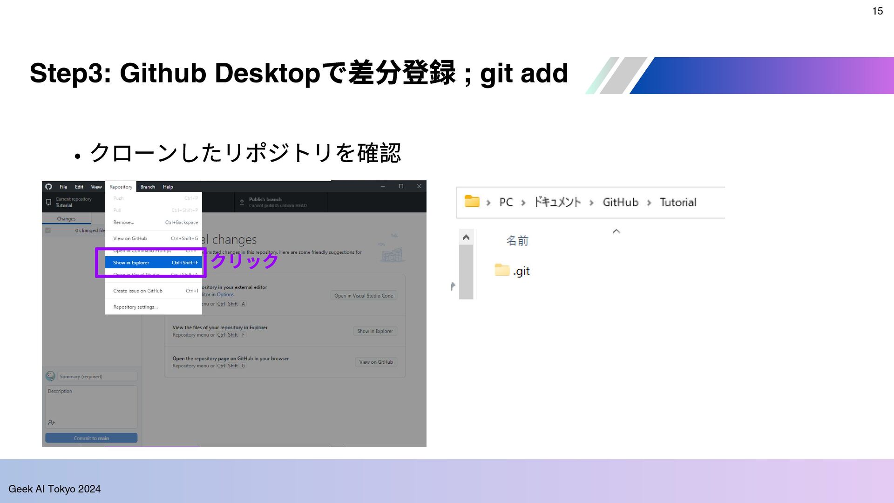
Task: Click Open in Visual Studio Code button
Action: [x=364, y=296]
